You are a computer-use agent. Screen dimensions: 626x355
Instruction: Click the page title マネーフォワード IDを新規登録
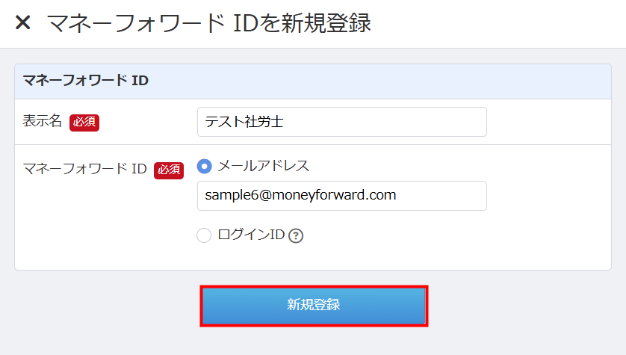point(209,22)
